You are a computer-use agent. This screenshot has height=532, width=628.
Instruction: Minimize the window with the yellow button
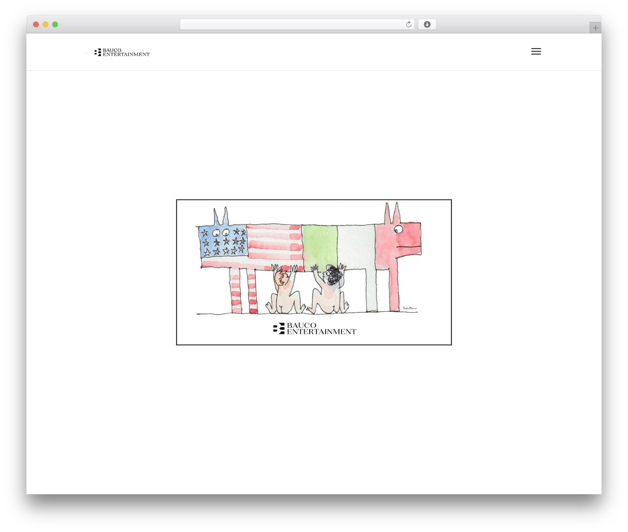pos(45,25)
